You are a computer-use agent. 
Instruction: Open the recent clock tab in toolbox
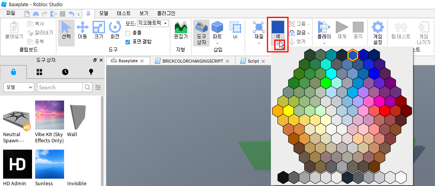[65, 72]
